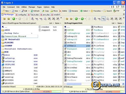Click right panel horizontal scrollbar thumb
Image resolution: width=126 pixels, height=94 pixels.
74,84
